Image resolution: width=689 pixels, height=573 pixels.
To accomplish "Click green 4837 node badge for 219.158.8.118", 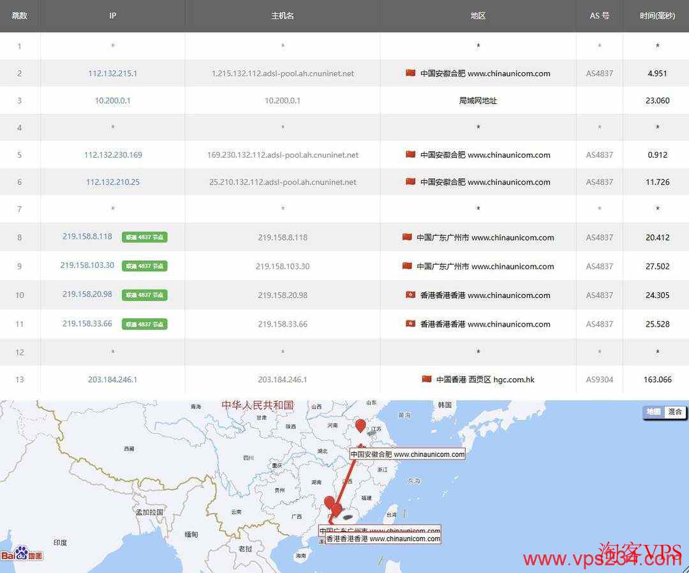I will click(x=145, y=237).
